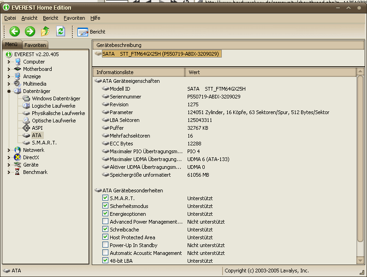Go back with the green left arrow
Viewport: 367px width, 277px height.
click(14, 31)
